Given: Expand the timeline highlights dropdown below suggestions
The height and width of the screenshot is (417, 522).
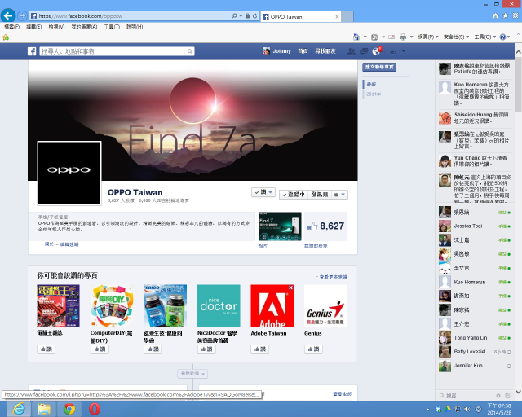Looking at the screenshot, I should 192,374.
